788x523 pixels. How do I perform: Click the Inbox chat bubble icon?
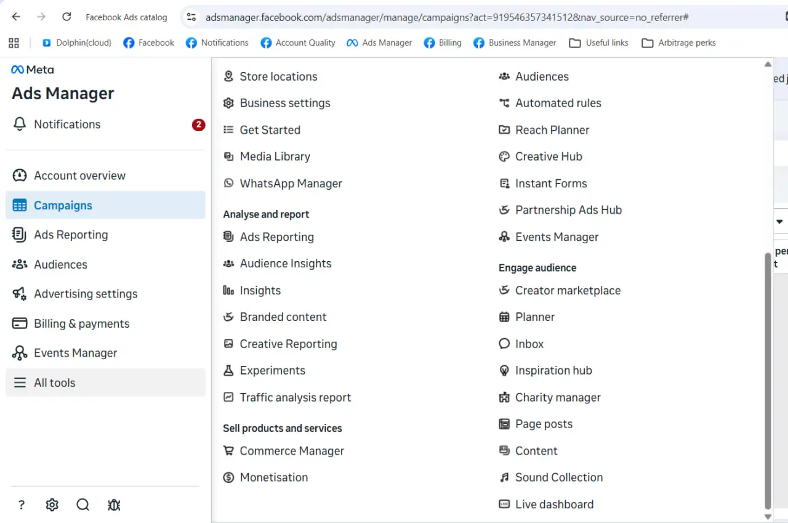coord(504,344)
